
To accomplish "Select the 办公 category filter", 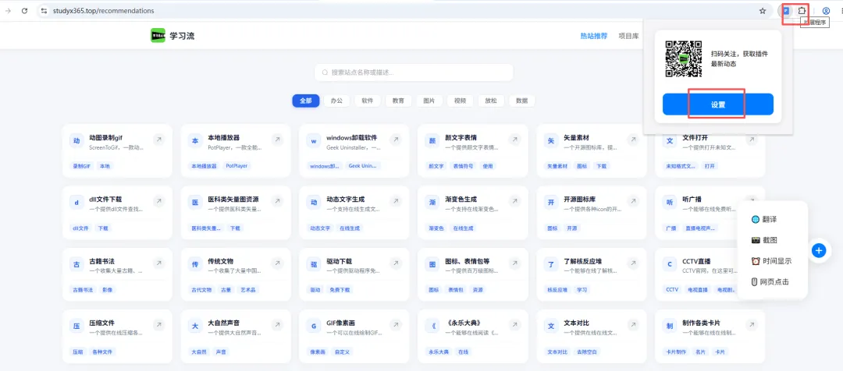I will (336, 101).
